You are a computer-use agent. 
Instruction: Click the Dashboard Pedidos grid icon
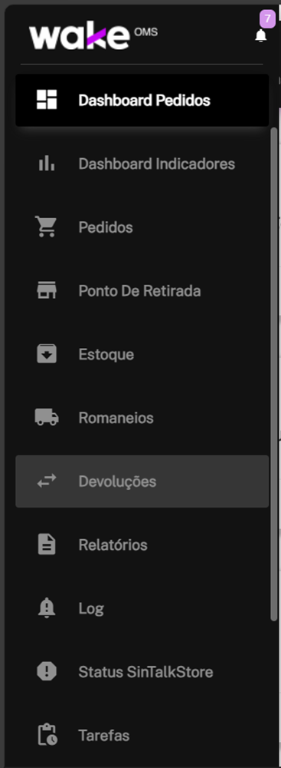tap(47, 100)
